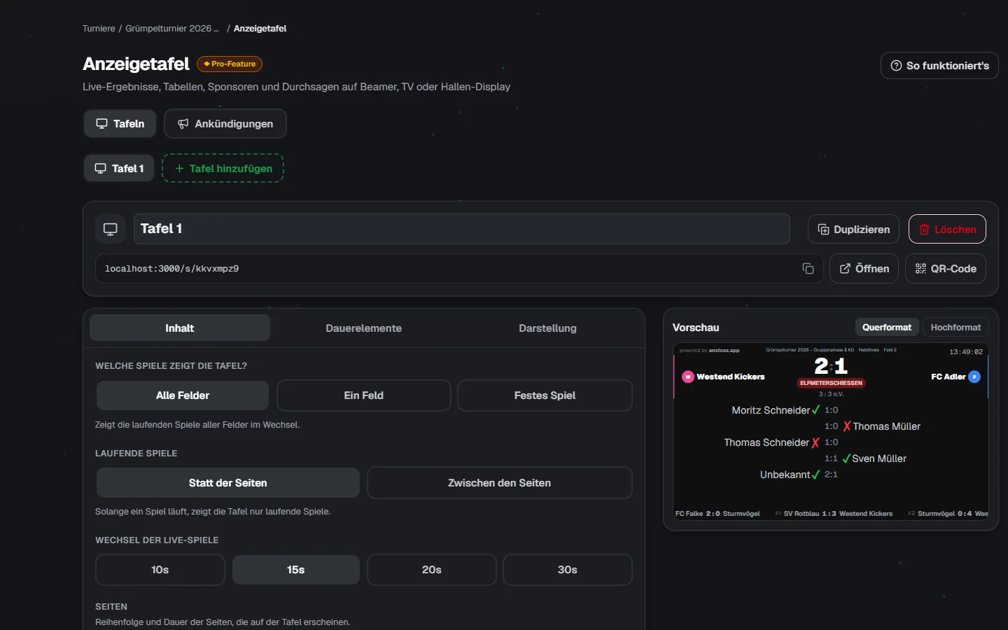Click the monitor icon beside the Tafel 1 name field
The image size is (1008, 630).
[x=111, y=229]
